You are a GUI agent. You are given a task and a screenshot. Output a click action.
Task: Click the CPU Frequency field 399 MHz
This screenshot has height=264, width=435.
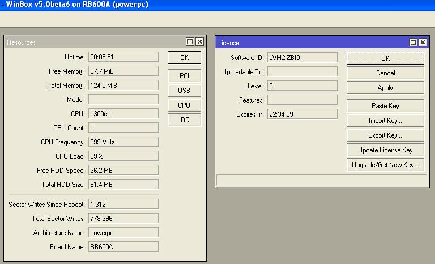pos(123,142)
